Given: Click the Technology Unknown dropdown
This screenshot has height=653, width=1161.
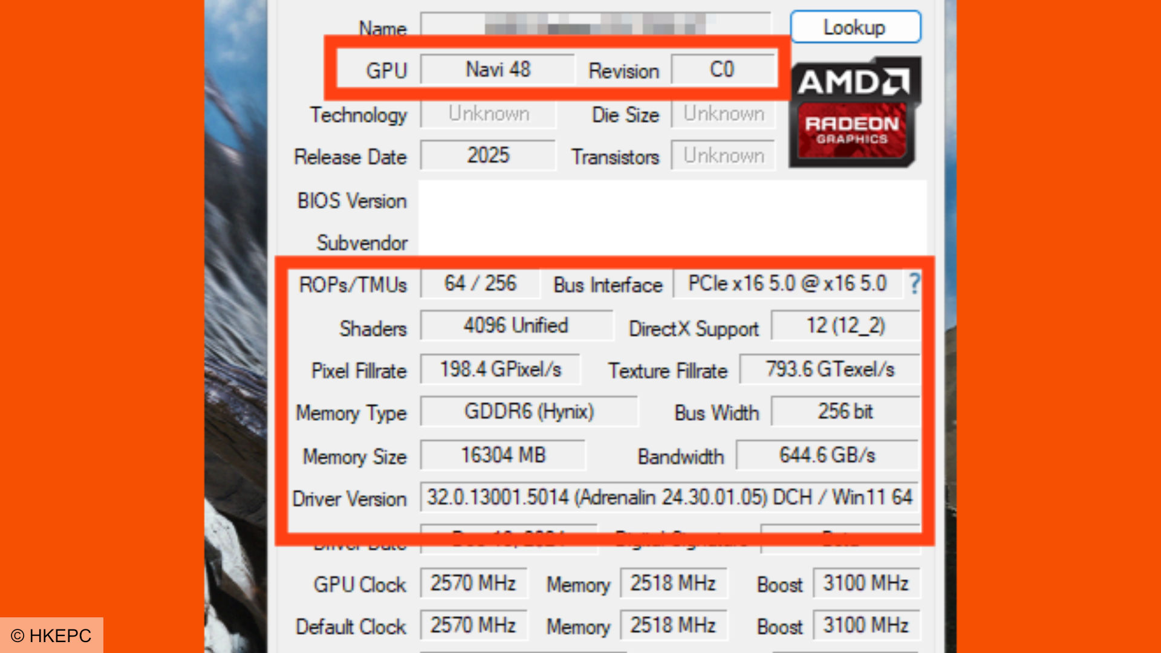Looking at the screenshot, I should [487, 113].
